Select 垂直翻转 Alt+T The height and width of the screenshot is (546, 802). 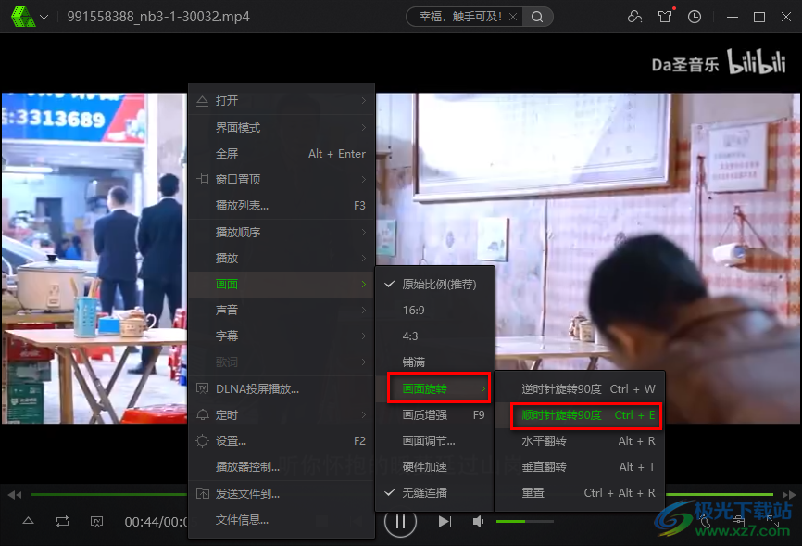pos(580,466)
